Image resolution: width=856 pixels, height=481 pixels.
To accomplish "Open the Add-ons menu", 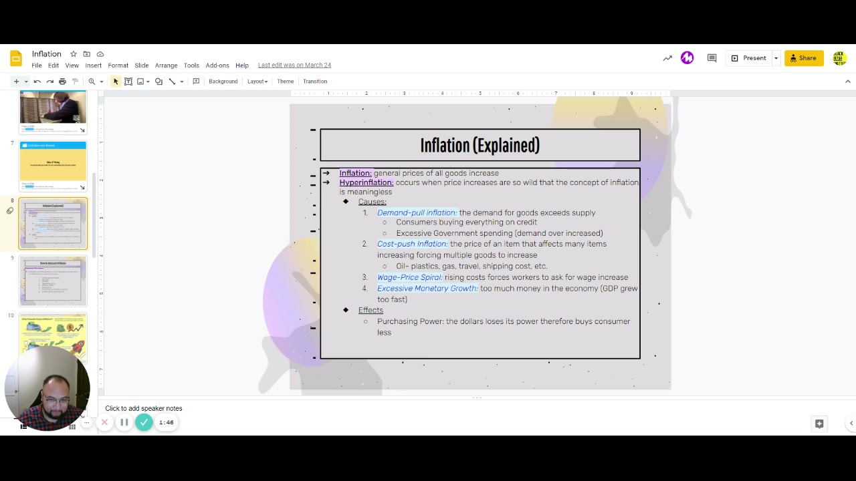I will click(x=217, y=65).
